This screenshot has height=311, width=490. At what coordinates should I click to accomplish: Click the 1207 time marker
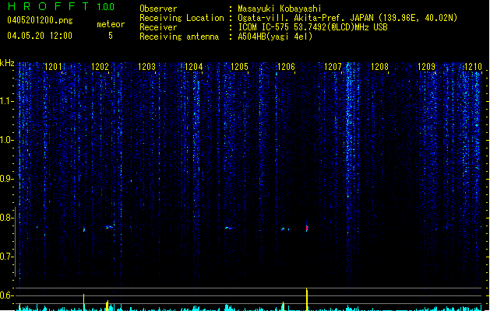click(333, 67)
